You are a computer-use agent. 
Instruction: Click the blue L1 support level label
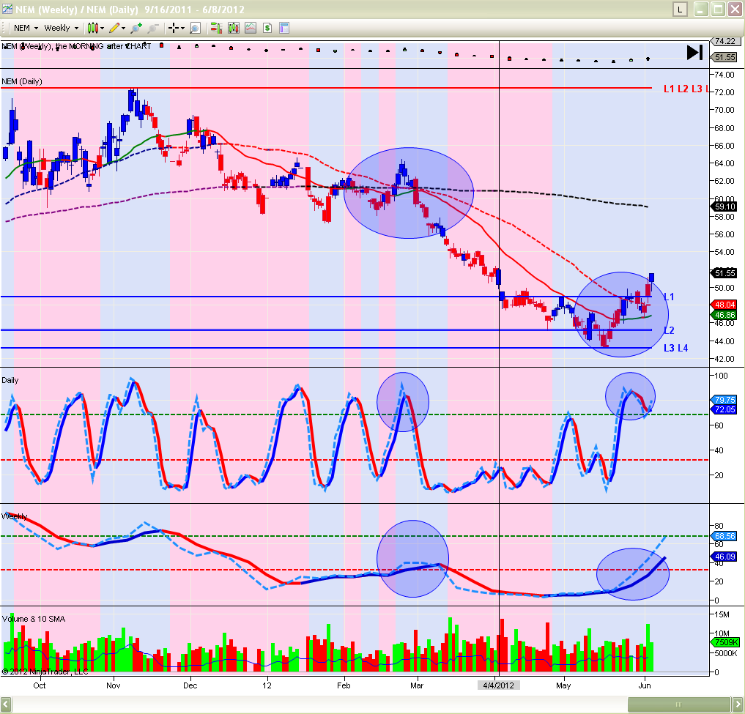coord(669,297)
